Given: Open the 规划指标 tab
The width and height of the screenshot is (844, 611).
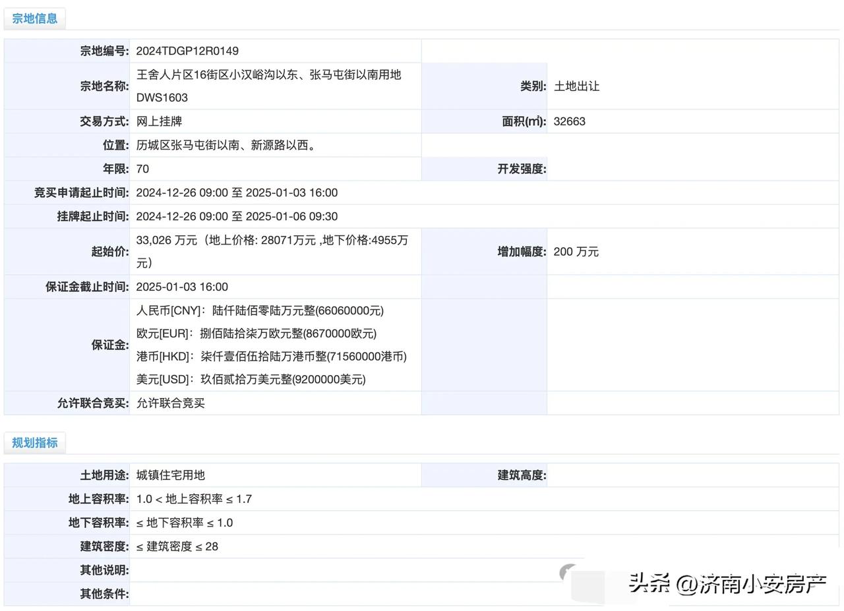Looking at the screenshot, I should [35, 443].
